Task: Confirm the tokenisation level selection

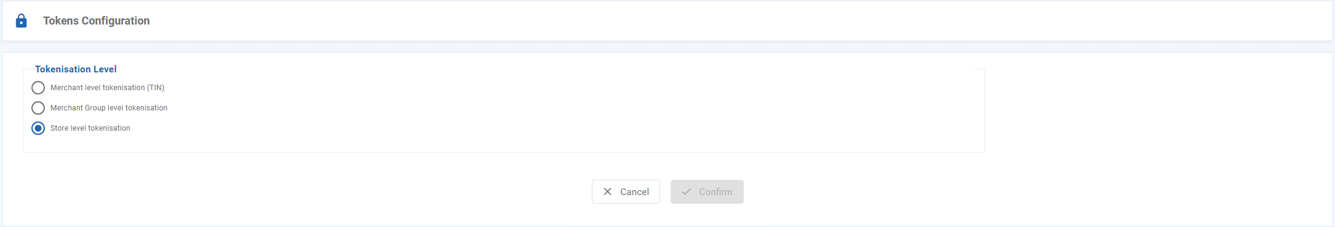Action: point(707,191)
